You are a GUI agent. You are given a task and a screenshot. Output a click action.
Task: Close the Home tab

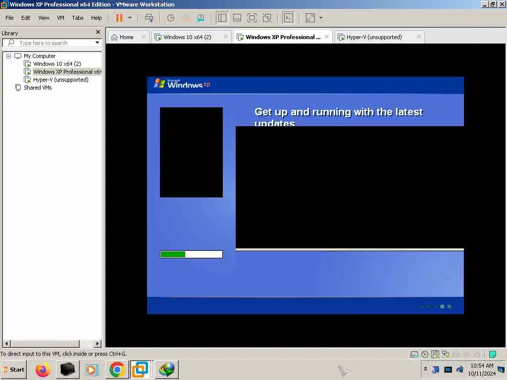point(144,37)
